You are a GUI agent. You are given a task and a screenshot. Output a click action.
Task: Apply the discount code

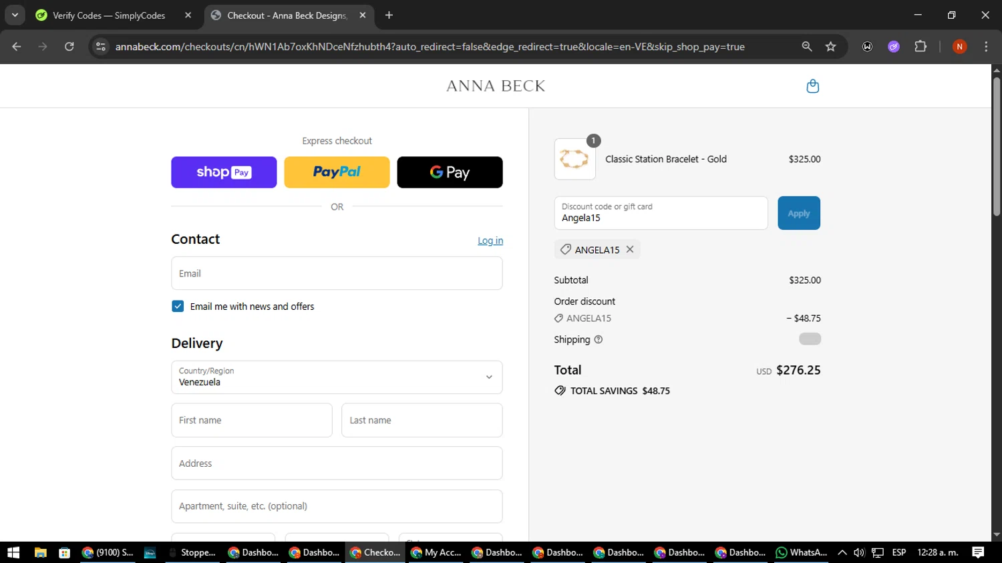(799, 213)
